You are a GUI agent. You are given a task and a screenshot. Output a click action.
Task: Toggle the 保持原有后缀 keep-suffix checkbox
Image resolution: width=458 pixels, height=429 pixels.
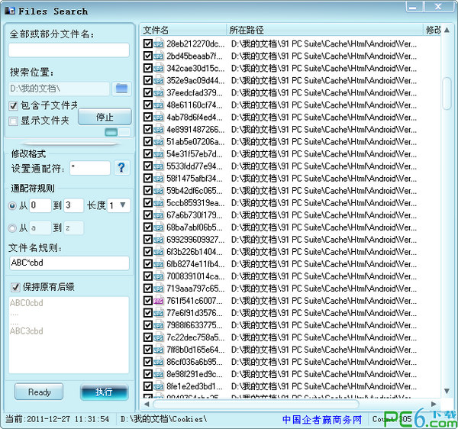coord(15,287)
